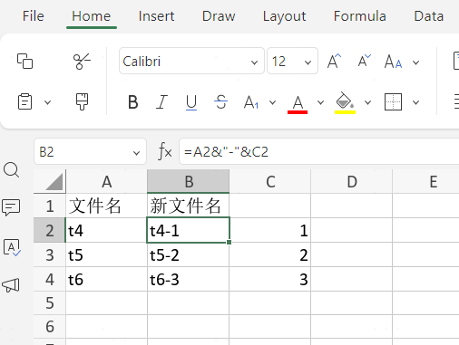This screenshot has height=345, width=459.
Task: Select column C header
Action: click(x=270, y=181)
